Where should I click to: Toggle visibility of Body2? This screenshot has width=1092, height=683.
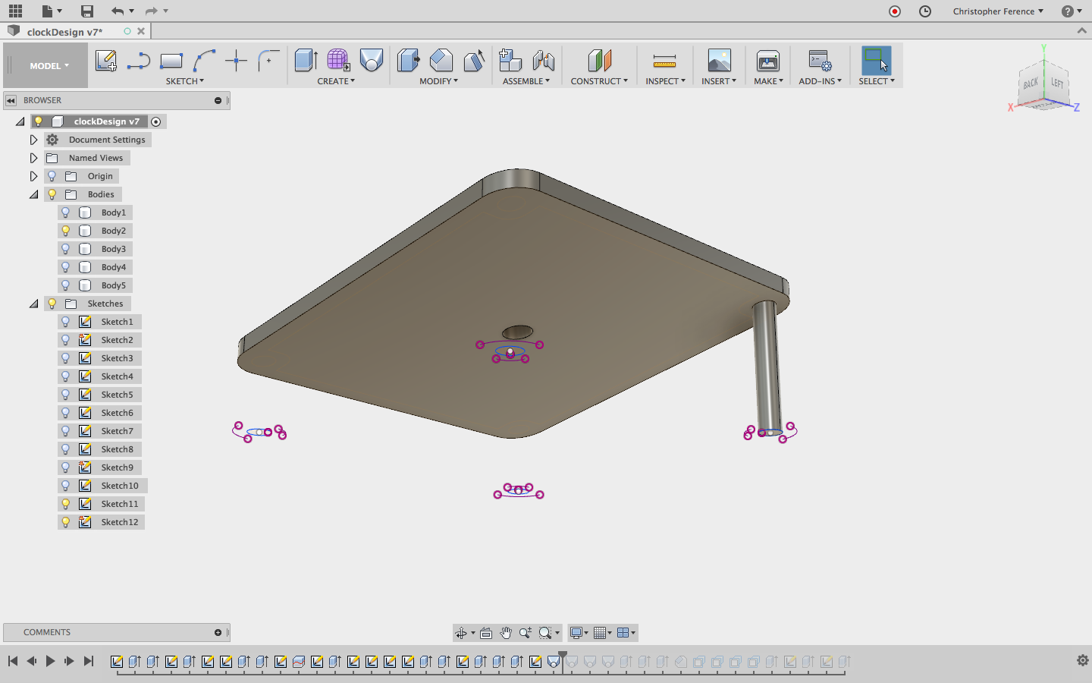66,231
